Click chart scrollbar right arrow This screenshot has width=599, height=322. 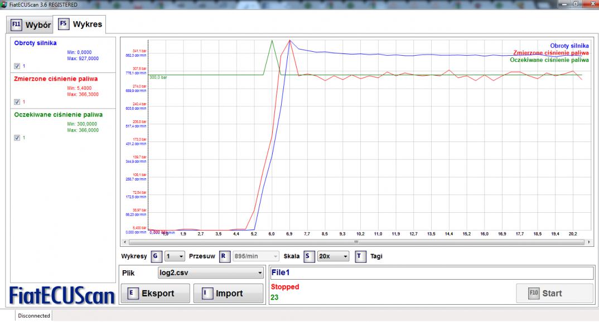[589, 242]
